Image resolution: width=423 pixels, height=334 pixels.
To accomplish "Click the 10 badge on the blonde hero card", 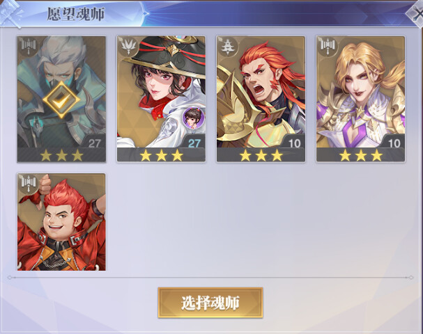I will (x=394, y=143).
